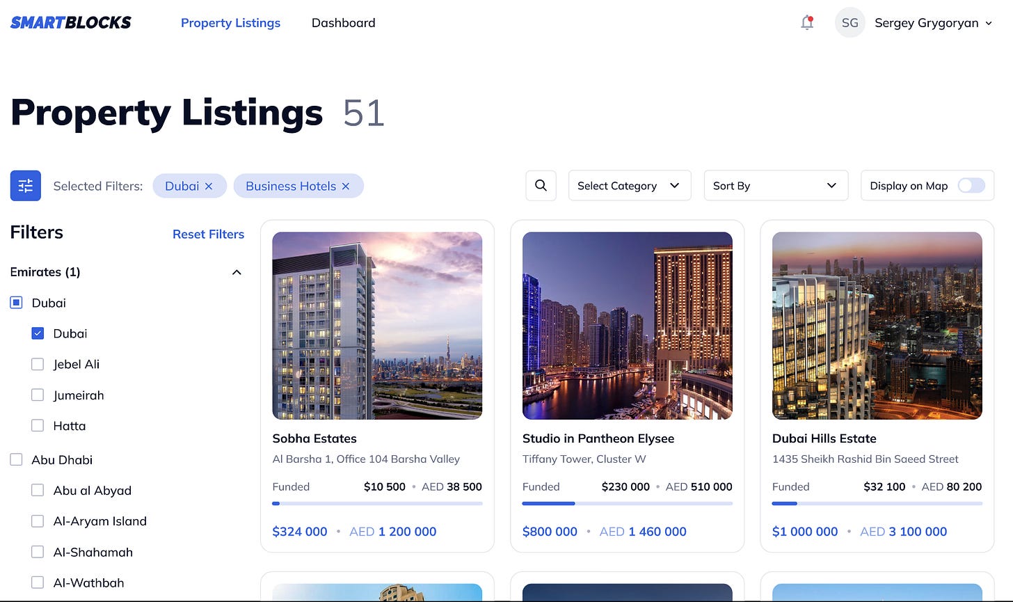Open the notifications bell
Screen dimensions: 1013x602
[x=807, y=23]
